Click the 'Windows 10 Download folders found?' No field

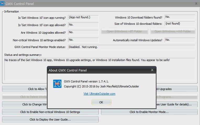180,17
